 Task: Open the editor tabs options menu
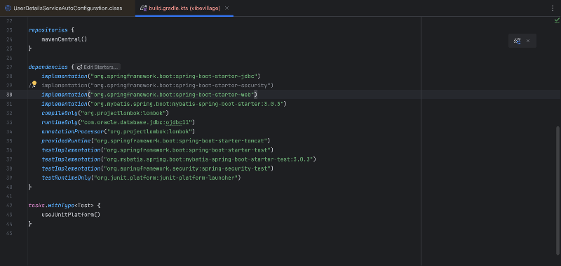coord(553,8)
